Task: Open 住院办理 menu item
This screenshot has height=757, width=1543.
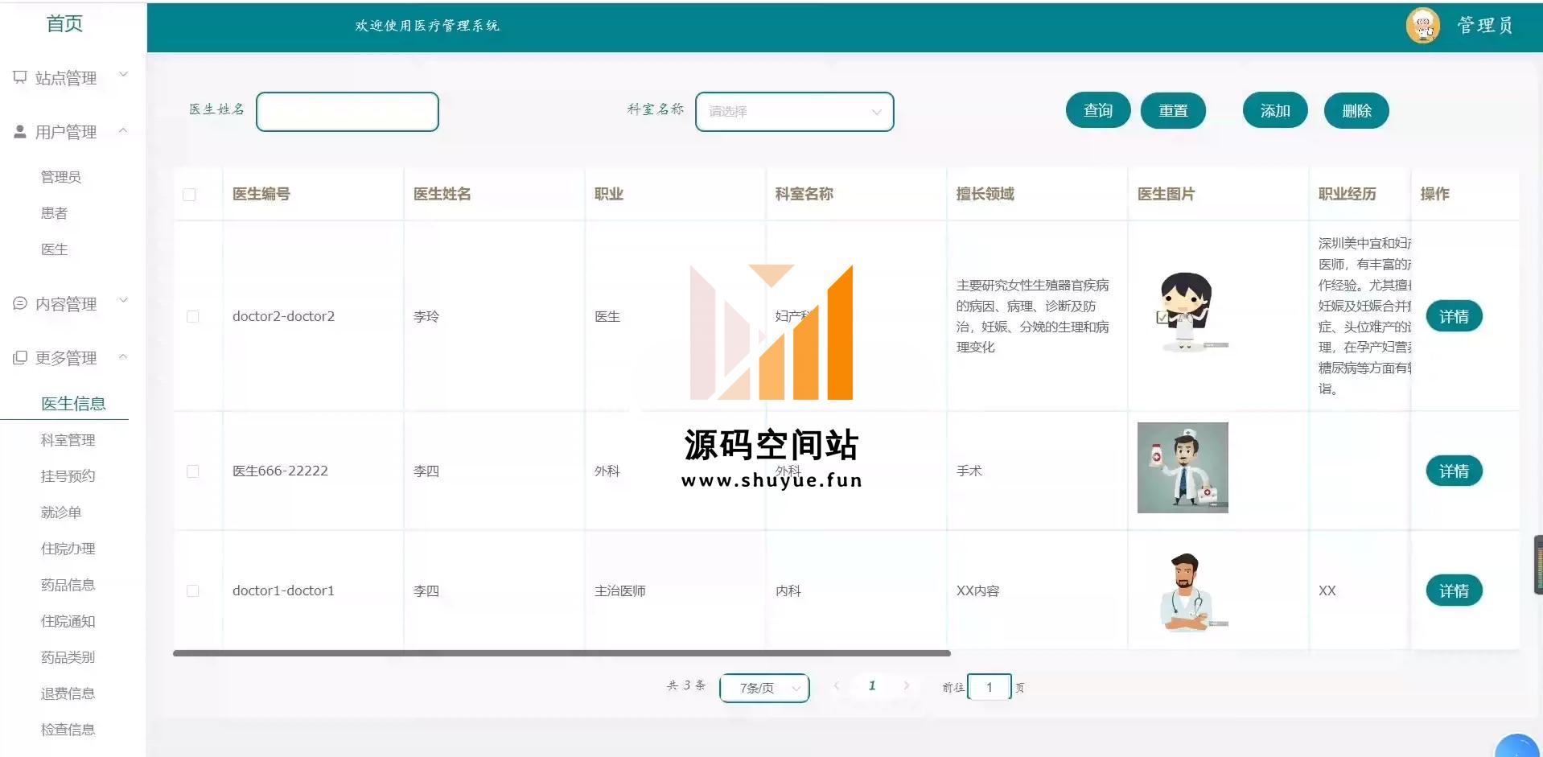Action: click(x=68, y=549)
